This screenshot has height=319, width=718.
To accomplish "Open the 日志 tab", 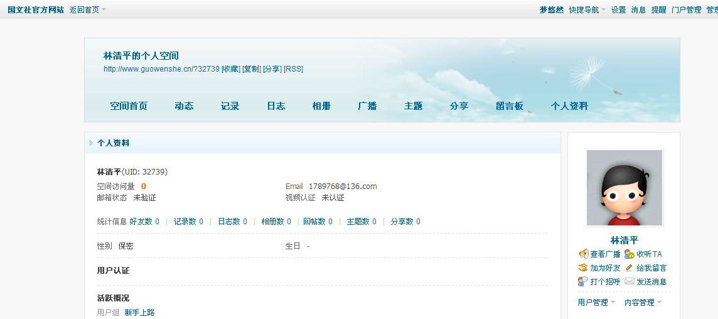I will 276,106.
